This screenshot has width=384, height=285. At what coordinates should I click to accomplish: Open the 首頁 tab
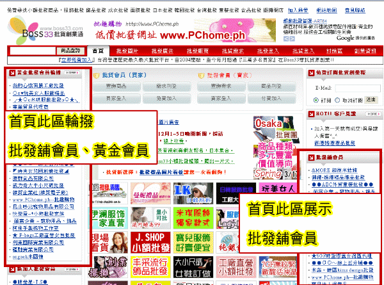pyautogui.click(x=99, y=51)
